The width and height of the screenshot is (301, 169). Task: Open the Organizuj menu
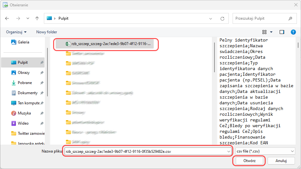tap(16, 32)
